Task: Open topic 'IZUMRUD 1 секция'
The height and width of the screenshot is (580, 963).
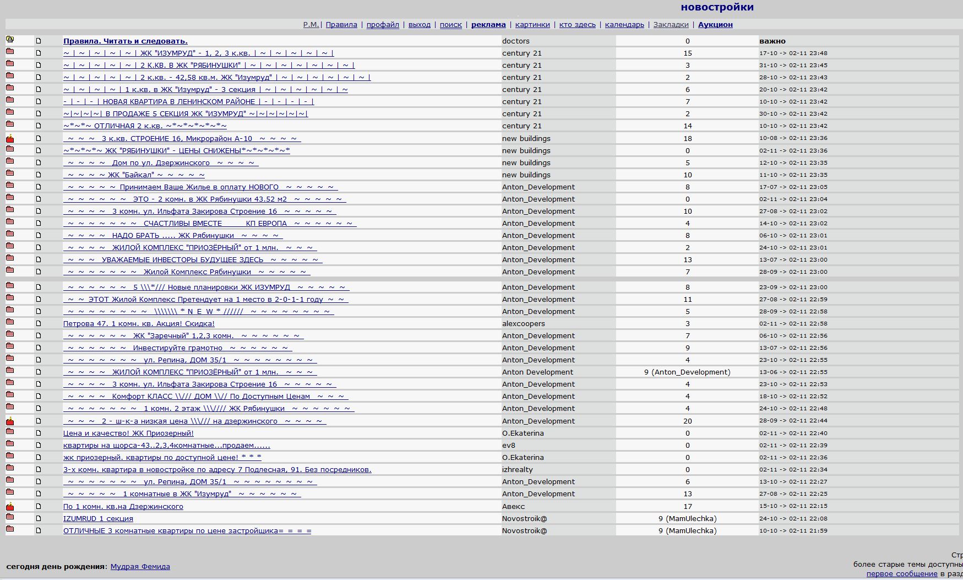Action: point(98,519)
